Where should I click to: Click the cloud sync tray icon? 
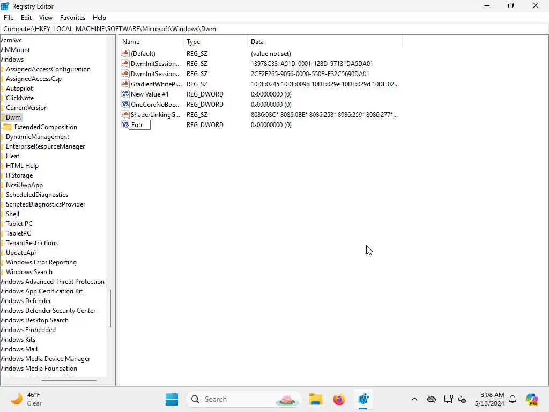(x=432, y=399)
